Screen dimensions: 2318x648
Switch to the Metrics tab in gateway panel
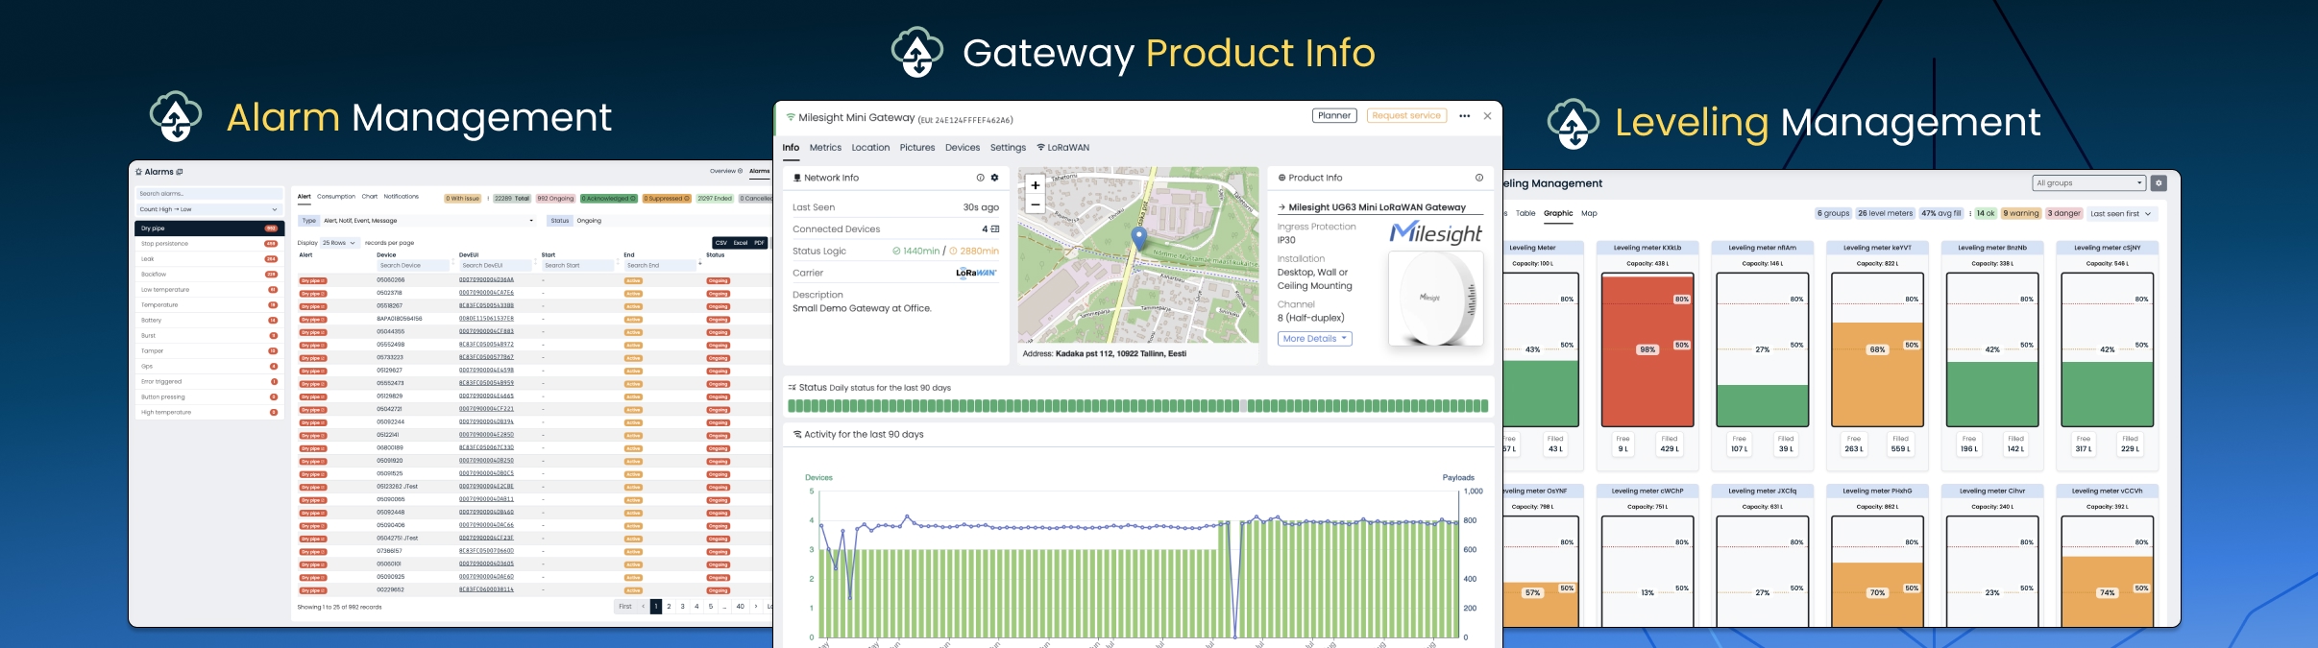coord(825,148)
